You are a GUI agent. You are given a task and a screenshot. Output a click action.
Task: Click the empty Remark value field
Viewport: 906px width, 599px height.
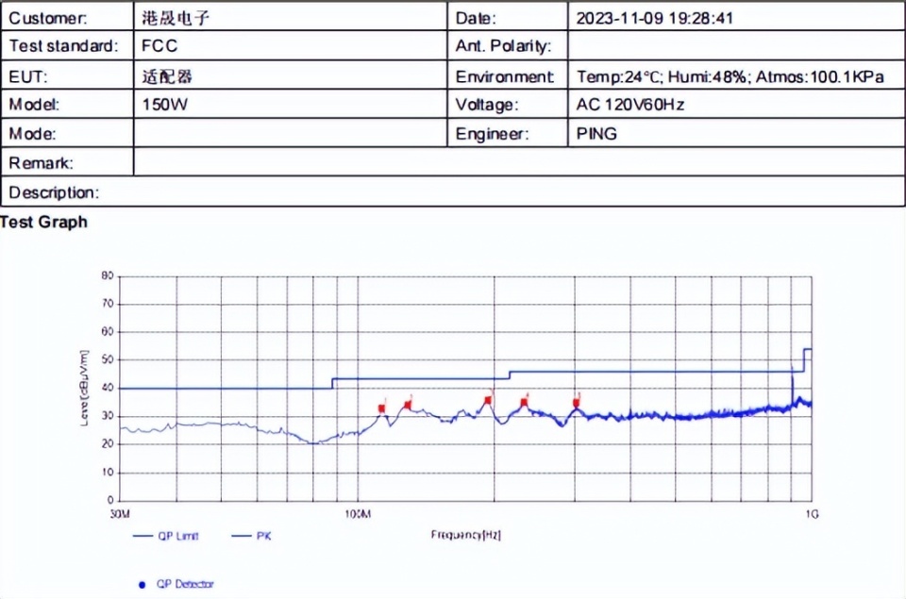point(519,162)
